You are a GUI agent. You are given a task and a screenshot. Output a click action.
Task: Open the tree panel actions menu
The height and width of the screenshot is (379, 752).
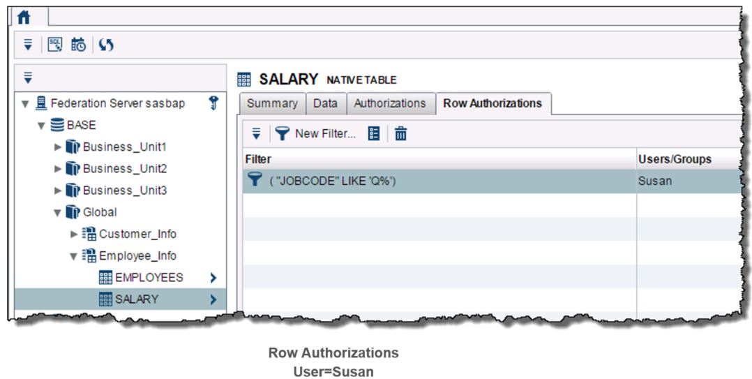28,77
